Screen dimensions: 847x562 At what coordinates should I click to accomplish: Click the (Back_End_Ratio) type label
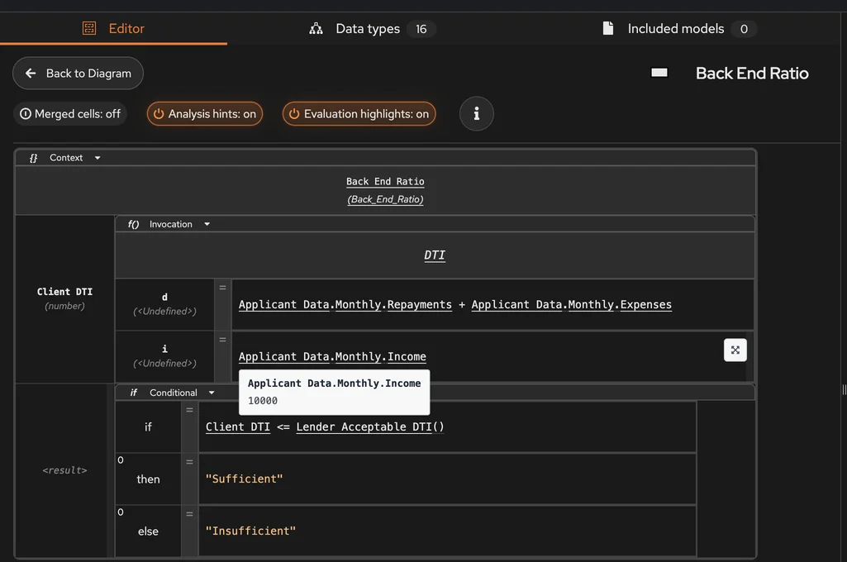[385, 199]
